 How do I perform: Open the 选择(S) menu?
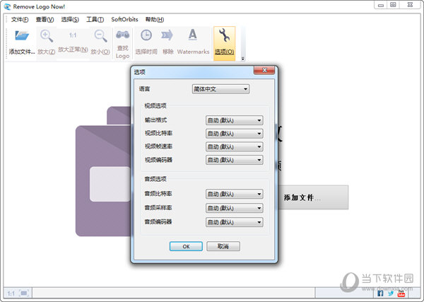pos(70,20)
